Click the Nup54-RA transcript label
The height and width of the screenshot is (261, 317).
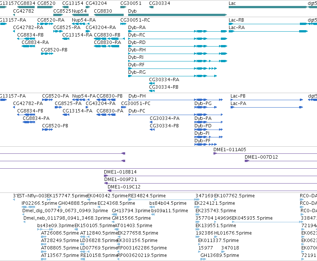[84, 20]
